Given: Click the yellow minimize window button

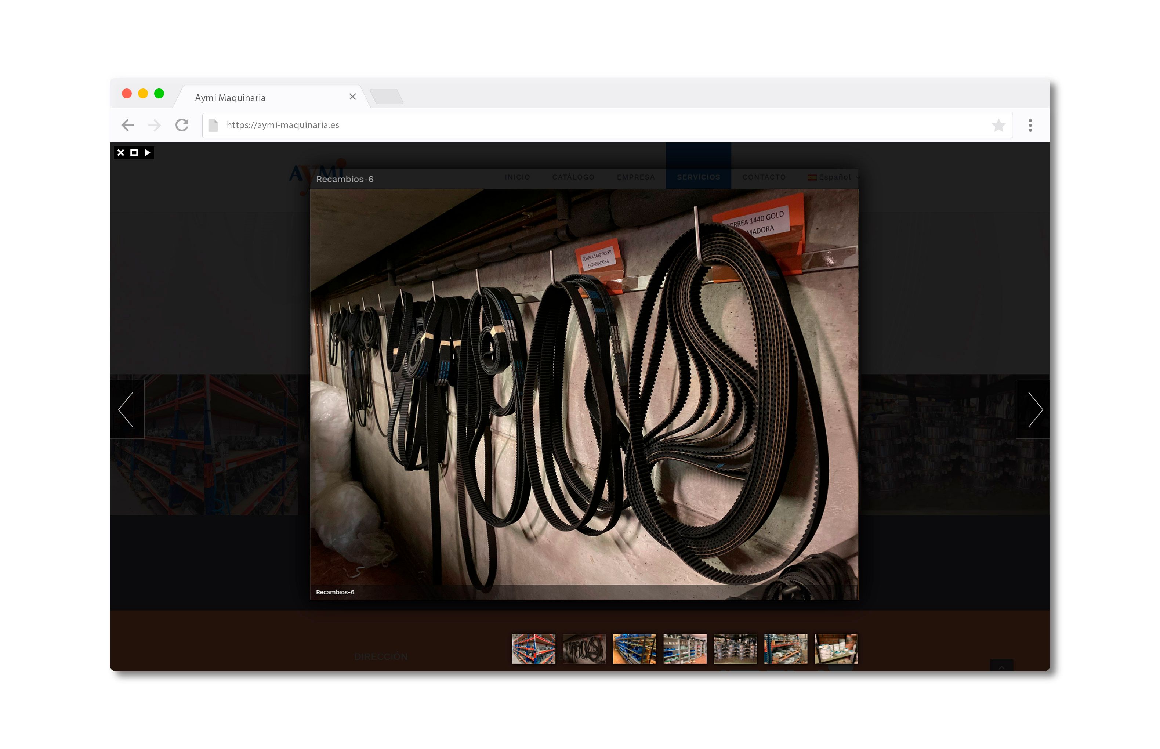Looking at the screenshot, I should 143,93.
